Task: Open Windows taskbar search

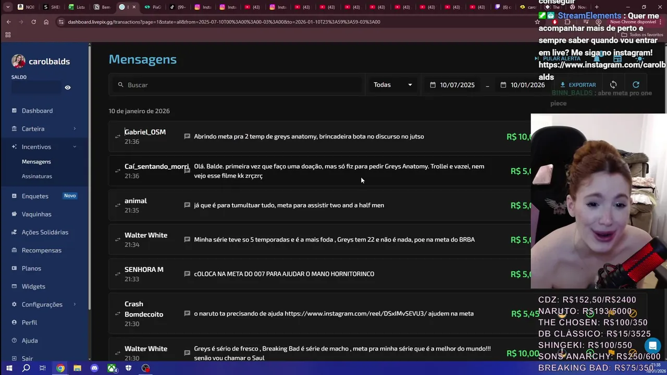Action: pos(26,368)
